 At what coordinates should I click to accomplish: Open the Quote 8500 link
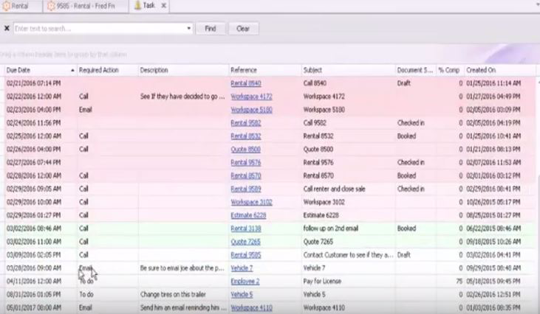pos(245,150)
